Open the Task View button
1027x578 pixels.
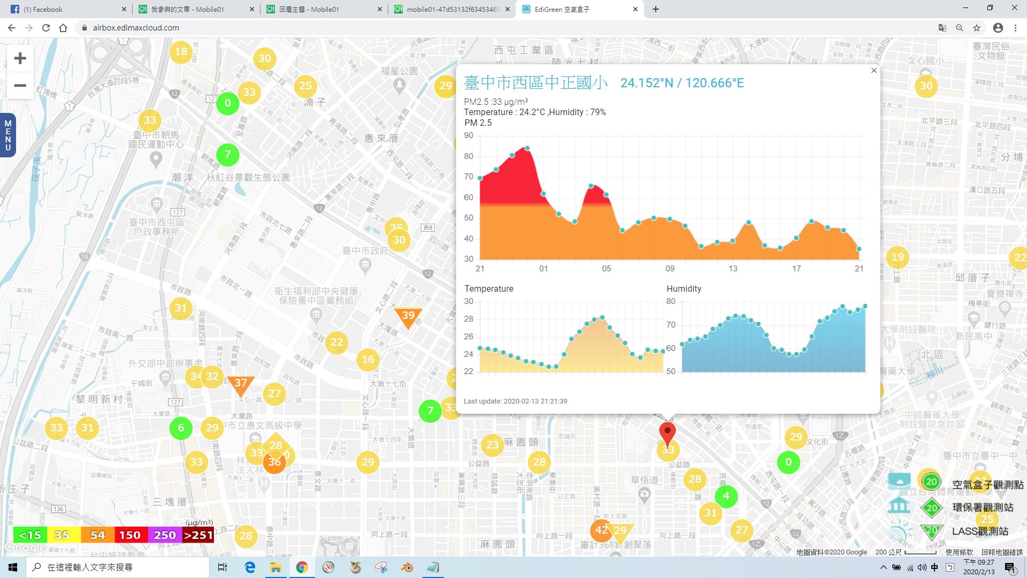coord(223,567)
